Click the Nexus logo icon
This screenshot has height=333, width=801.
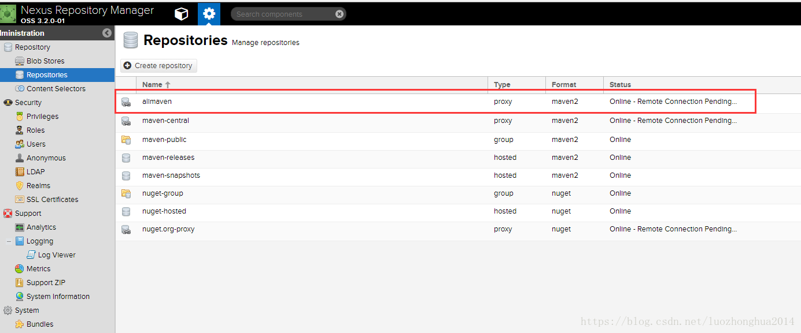8,14
